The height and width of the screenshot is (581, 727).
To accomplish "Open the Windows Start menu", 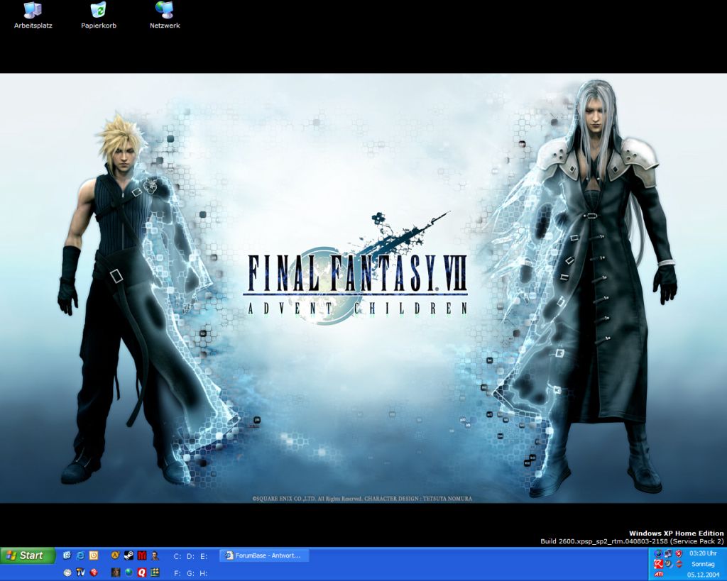I will 28,555.
